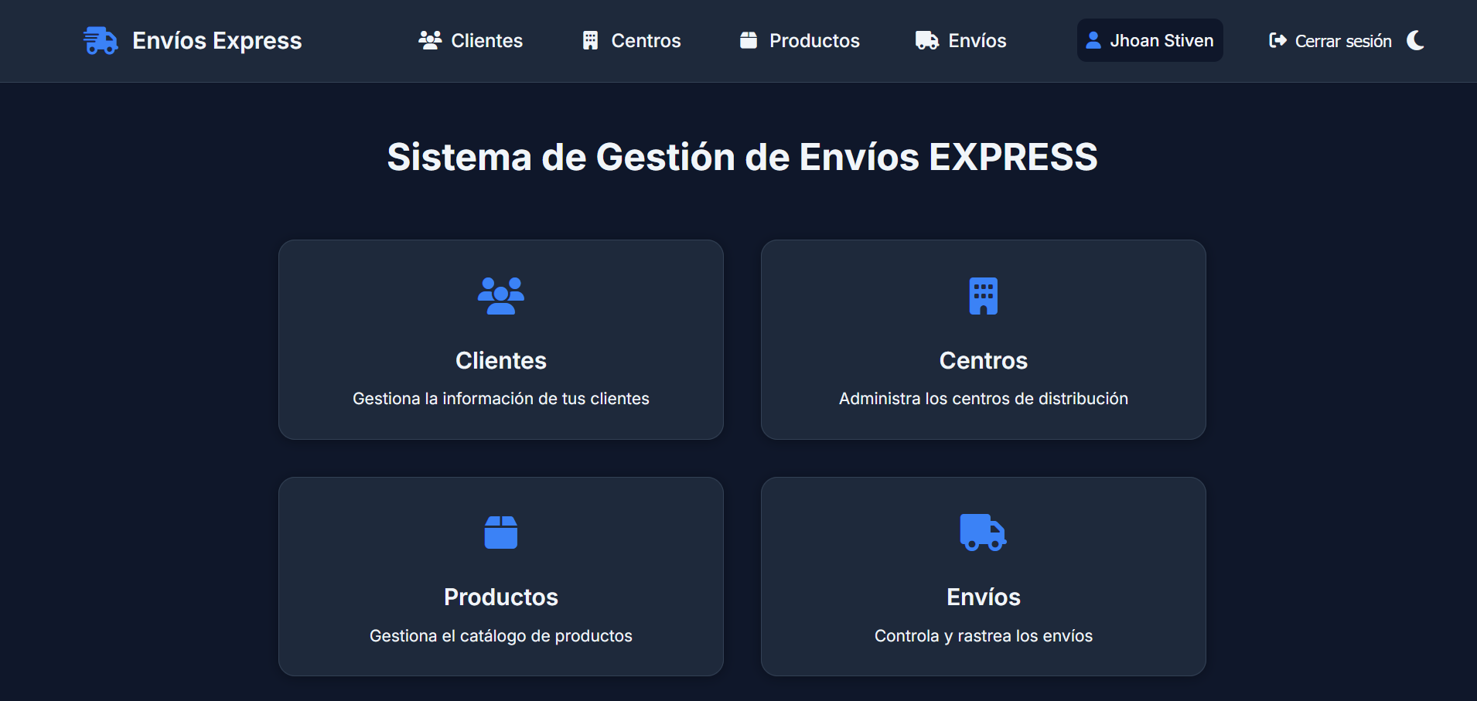The width and height of the screenshot is (1477, 701).
Task: Open Productos from the top navigation
Action: 814,40
